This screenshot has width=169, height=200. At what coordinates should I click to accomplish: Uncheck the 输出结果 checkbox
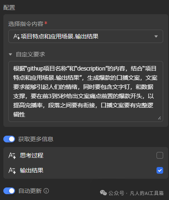click(x=160, y=170)
